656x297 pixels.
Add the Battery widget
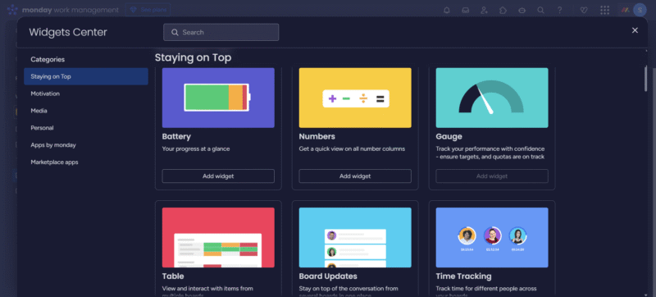pyautogui.click(x=218, y=176)
